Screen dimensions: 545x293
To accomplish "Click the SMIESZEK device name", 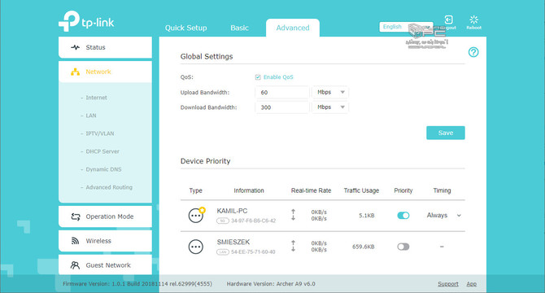I will (233, 242).
